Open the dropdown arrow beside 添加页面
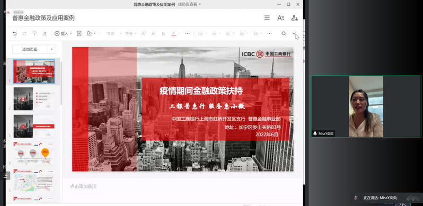This screenshot has height=206, width=423. 52,49
